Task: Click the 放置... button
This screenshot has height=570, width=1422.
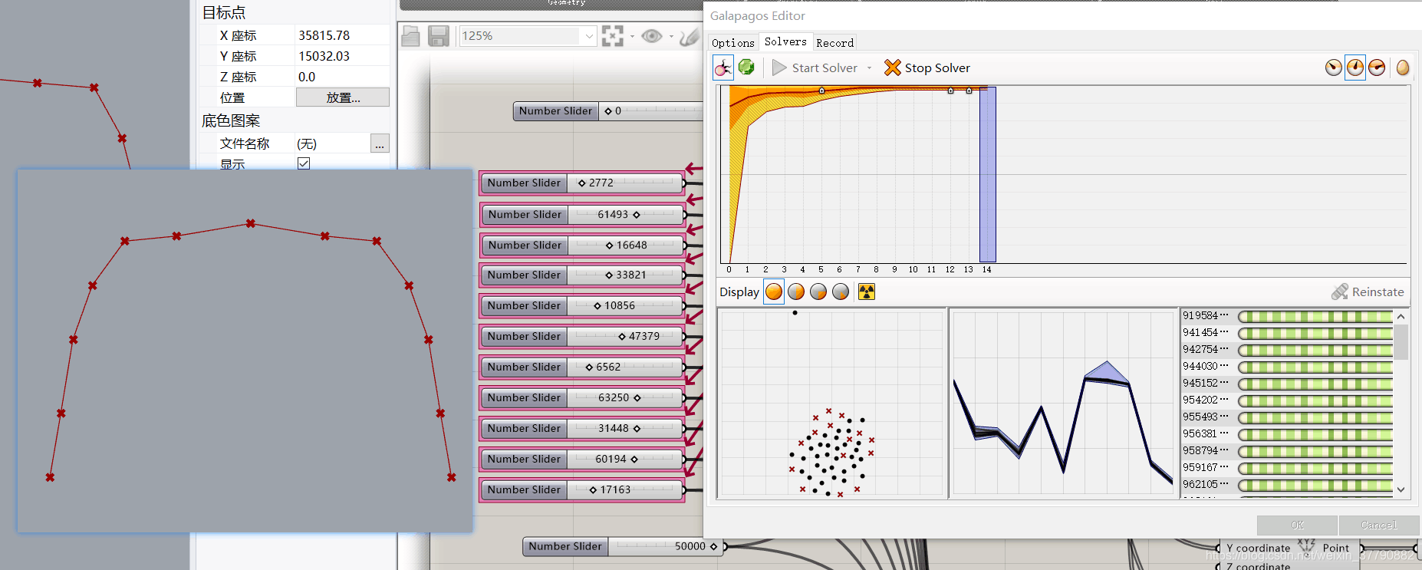Action: (342, 97)
